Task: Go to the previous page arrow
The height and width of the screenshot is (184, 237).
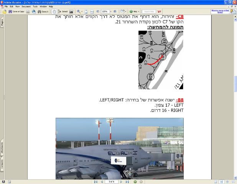Action: coord(101,181)
